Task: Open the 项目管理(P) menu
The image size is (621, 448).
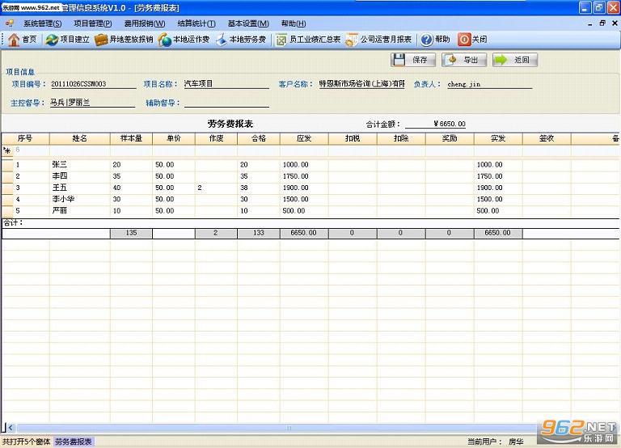Action: pos(93,23)
